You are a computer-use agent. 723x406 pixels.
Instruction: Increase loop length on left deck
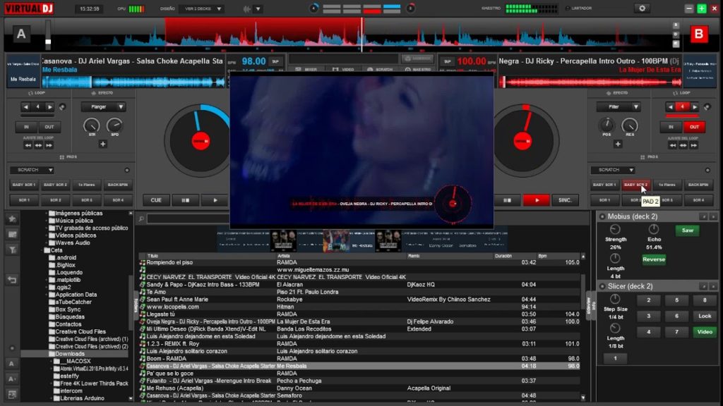tap(50, 107)
